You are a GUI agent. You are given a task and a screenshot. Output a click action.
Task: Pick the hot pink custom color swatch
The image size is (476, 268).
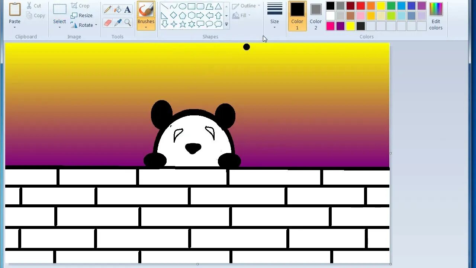[330, 26]
